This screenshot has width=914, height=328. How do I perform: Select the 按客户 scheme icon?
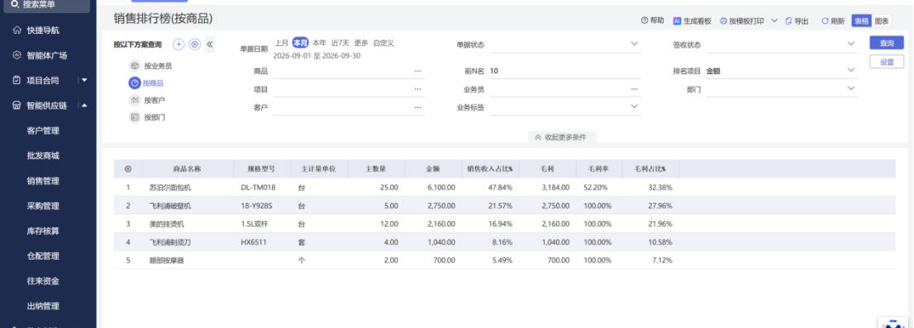click(x=134, y=100)
